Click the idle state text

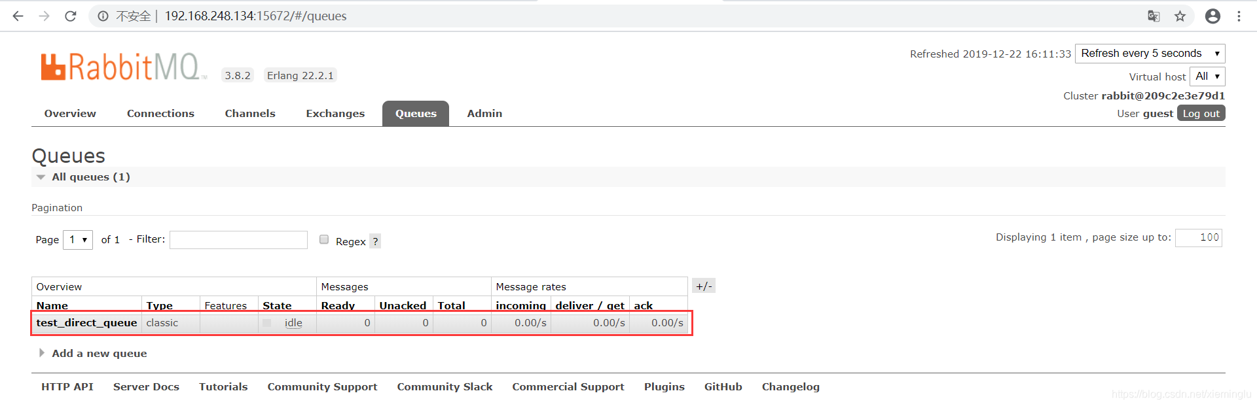point(293,323)
